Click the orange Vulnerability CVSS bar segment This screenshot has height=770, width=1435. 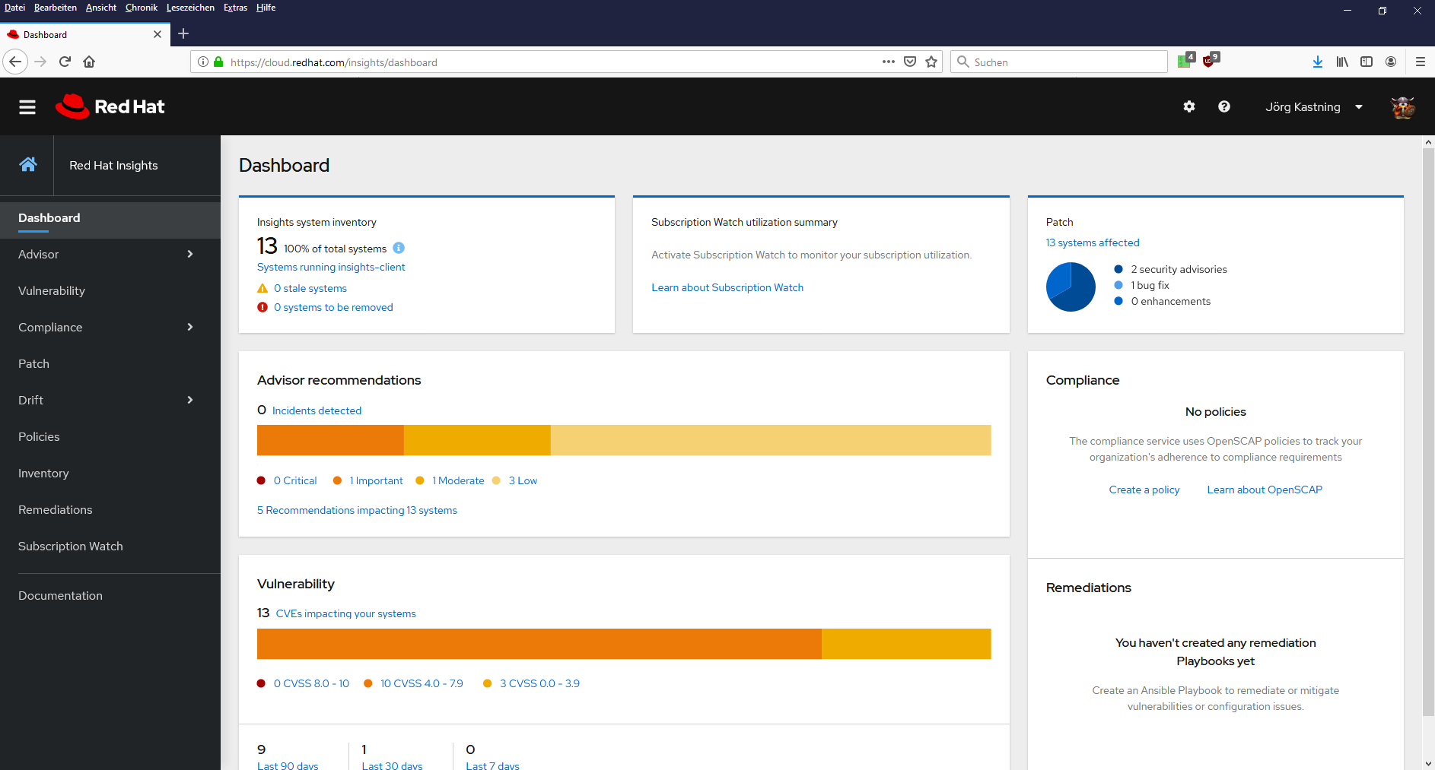[539, 644]
